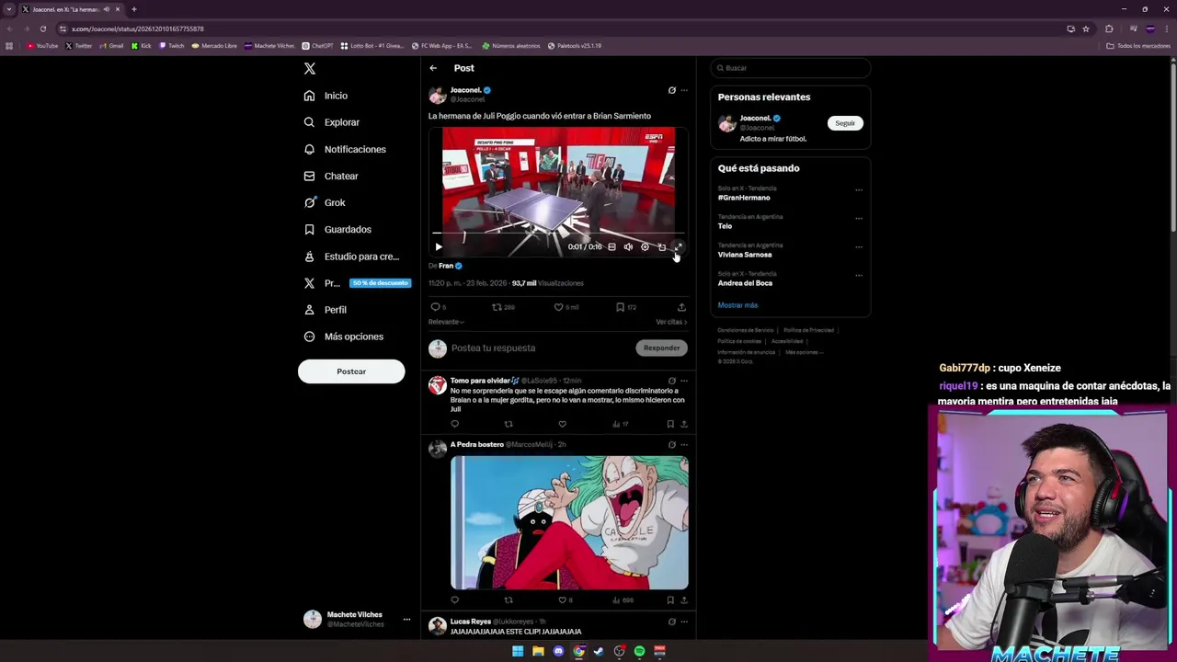
Task: Open #GranHermano trend
Action: 744,198
